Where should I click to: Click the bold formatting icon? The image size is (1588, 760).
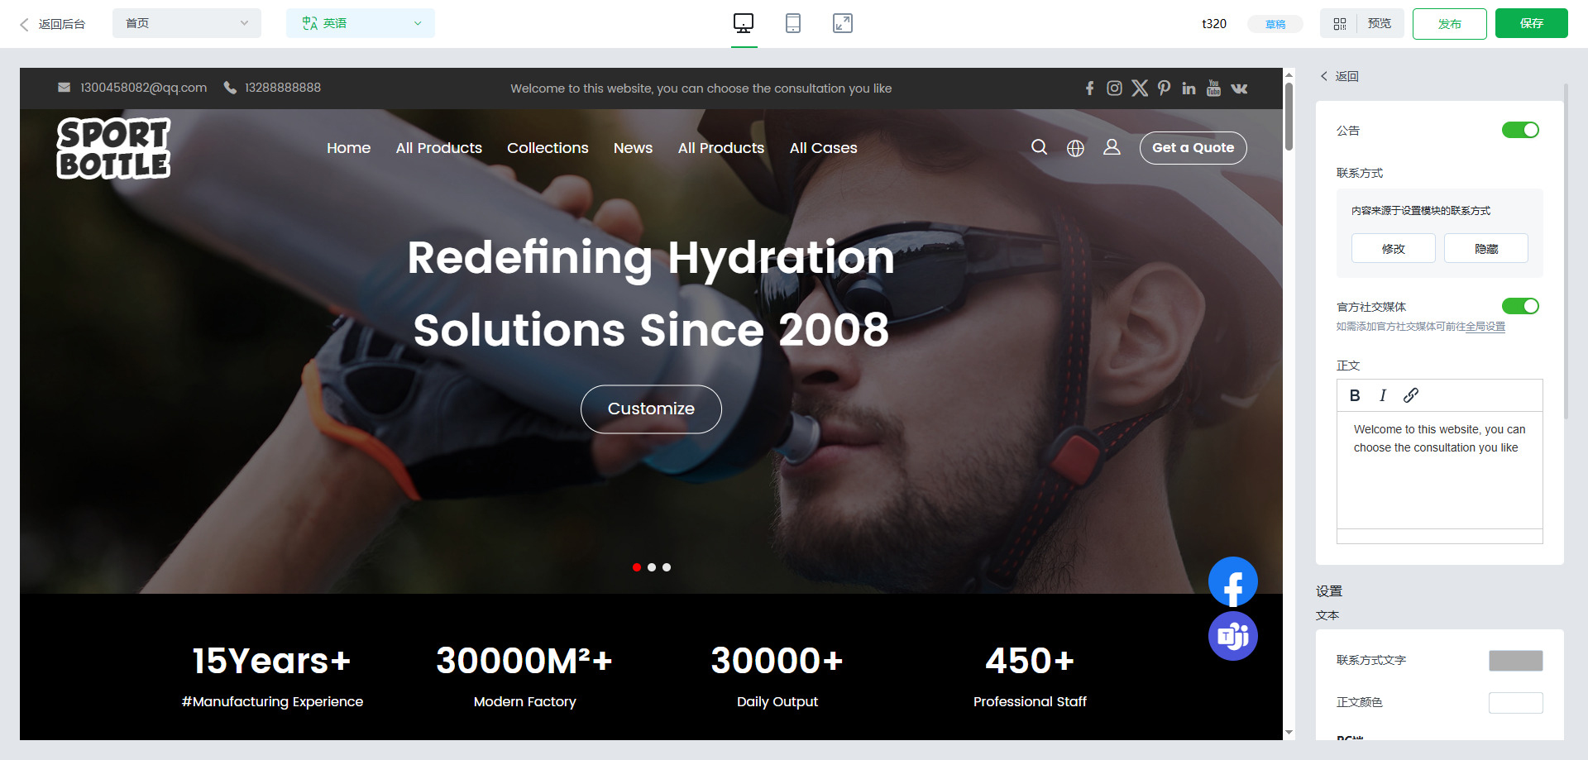[x=1355, y=395]
